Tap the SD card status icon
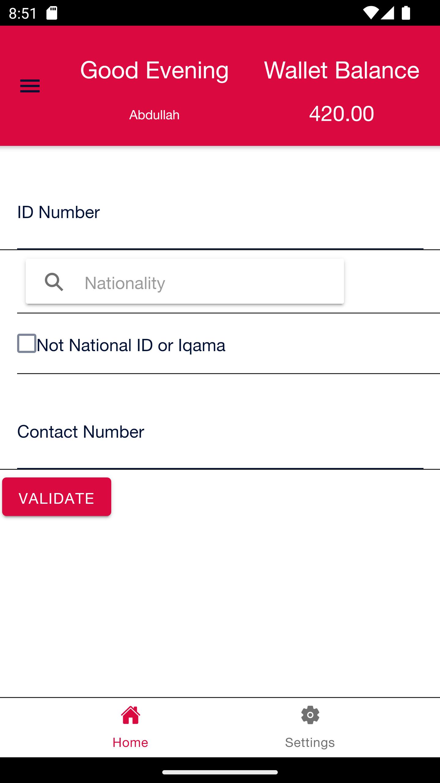The width and height of the screenshot is (440, 783). (x=52, y=13)
